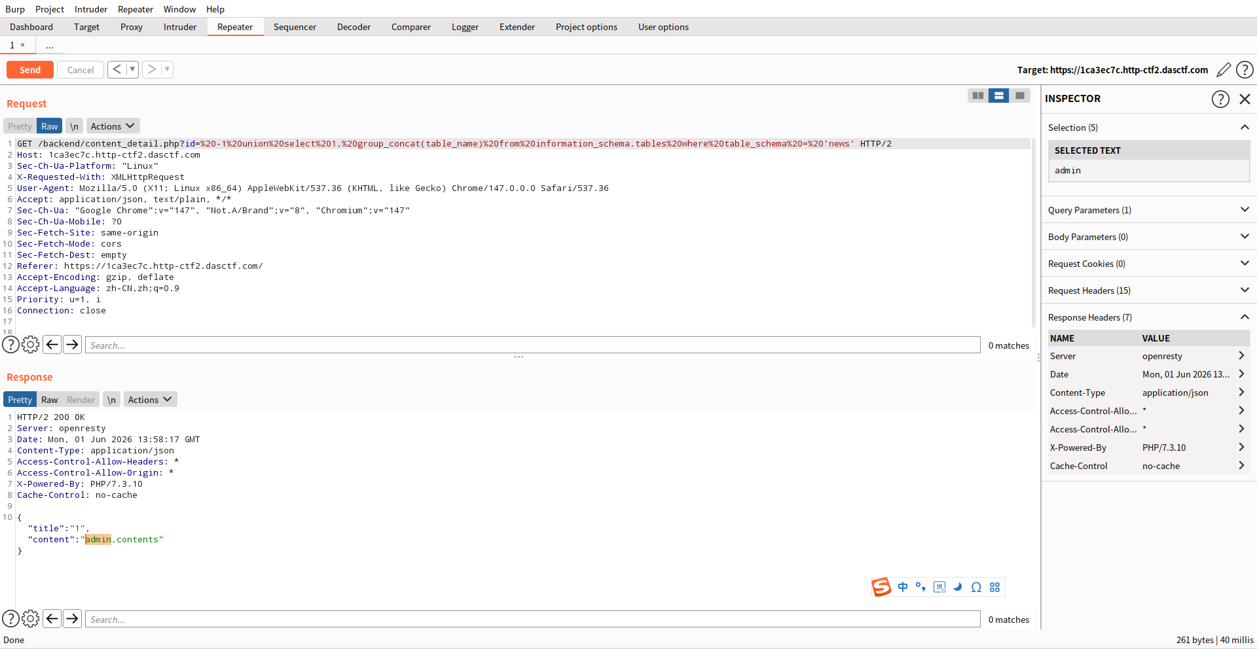Open the Sogou input method logo
Image resolution: width=1257 pixels, height=649 pixels.
pos(881,587)
